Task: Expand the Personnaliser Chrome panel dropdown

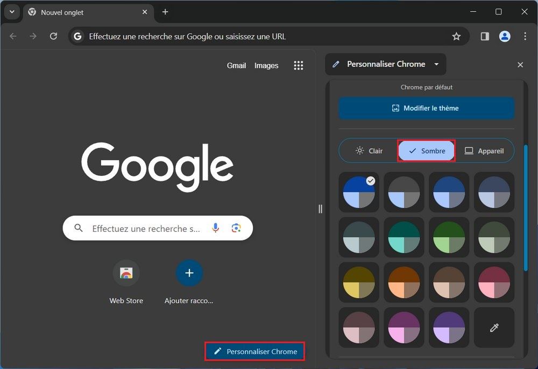Action: point(436,65)
